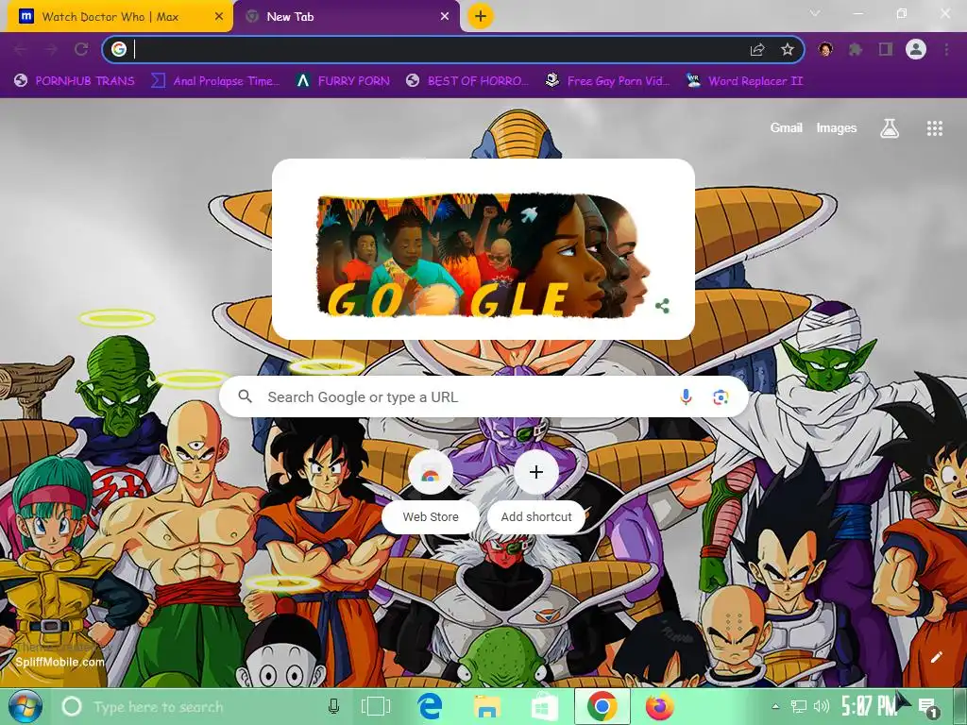Image resolution: width=967 pixels, height=725 pixels.
Task: Click the Chrome taskbar icon
Action: (x=602, y=706)
